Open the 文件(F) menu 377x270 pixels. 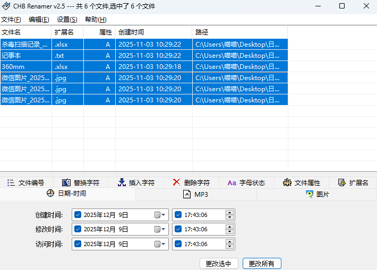coord(11,20)
